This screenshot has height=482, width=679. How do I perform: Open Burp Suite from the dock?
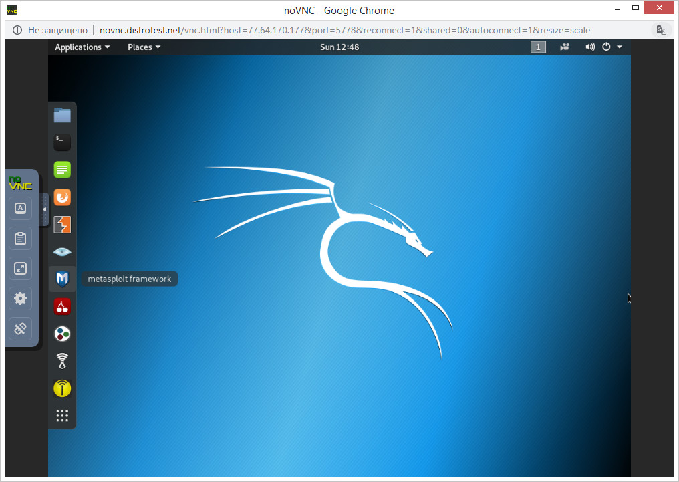click(62, 225)
